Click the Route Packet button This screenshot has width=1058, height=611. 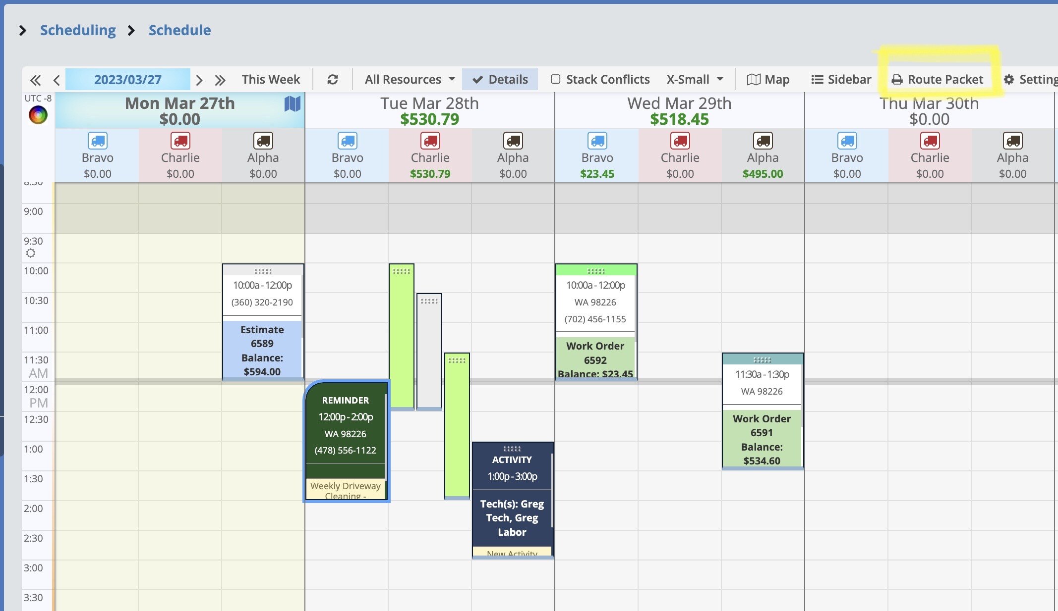click(x=938, y=79)
